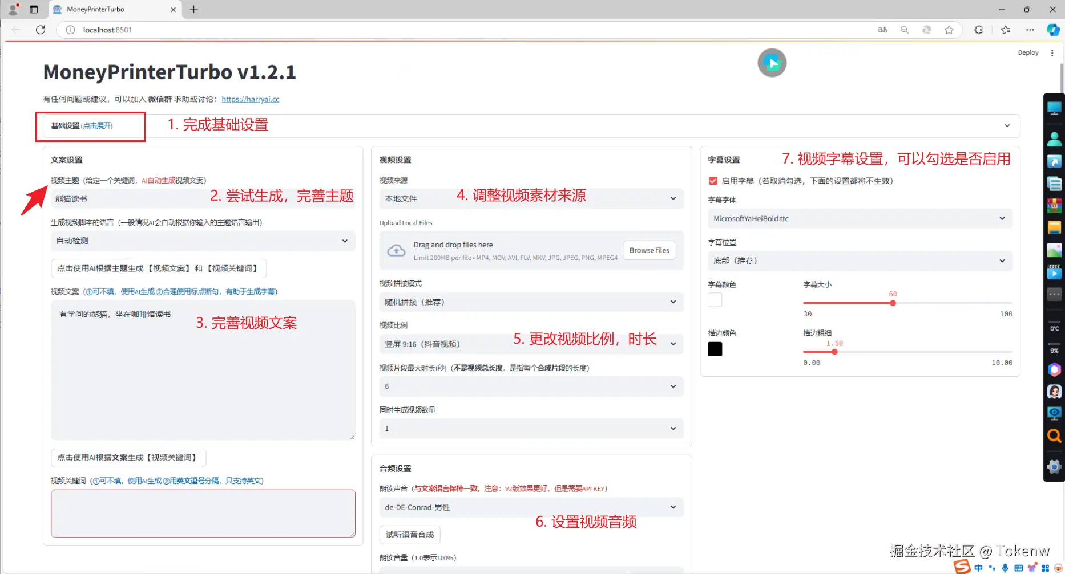This screenshot has height=574, width=1065.
Task: Open the black 描边颜色 stroke color swatch
Action: click(715, 349)
